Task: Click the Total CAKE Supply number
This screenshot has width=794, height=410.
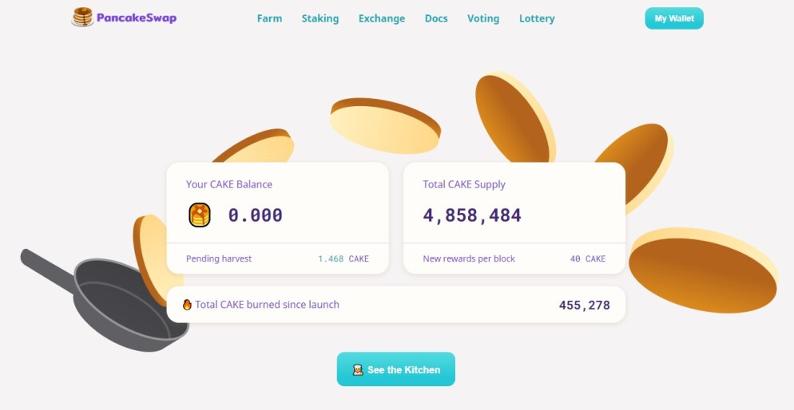Action: pyautogui.click(x=472, y=215)
